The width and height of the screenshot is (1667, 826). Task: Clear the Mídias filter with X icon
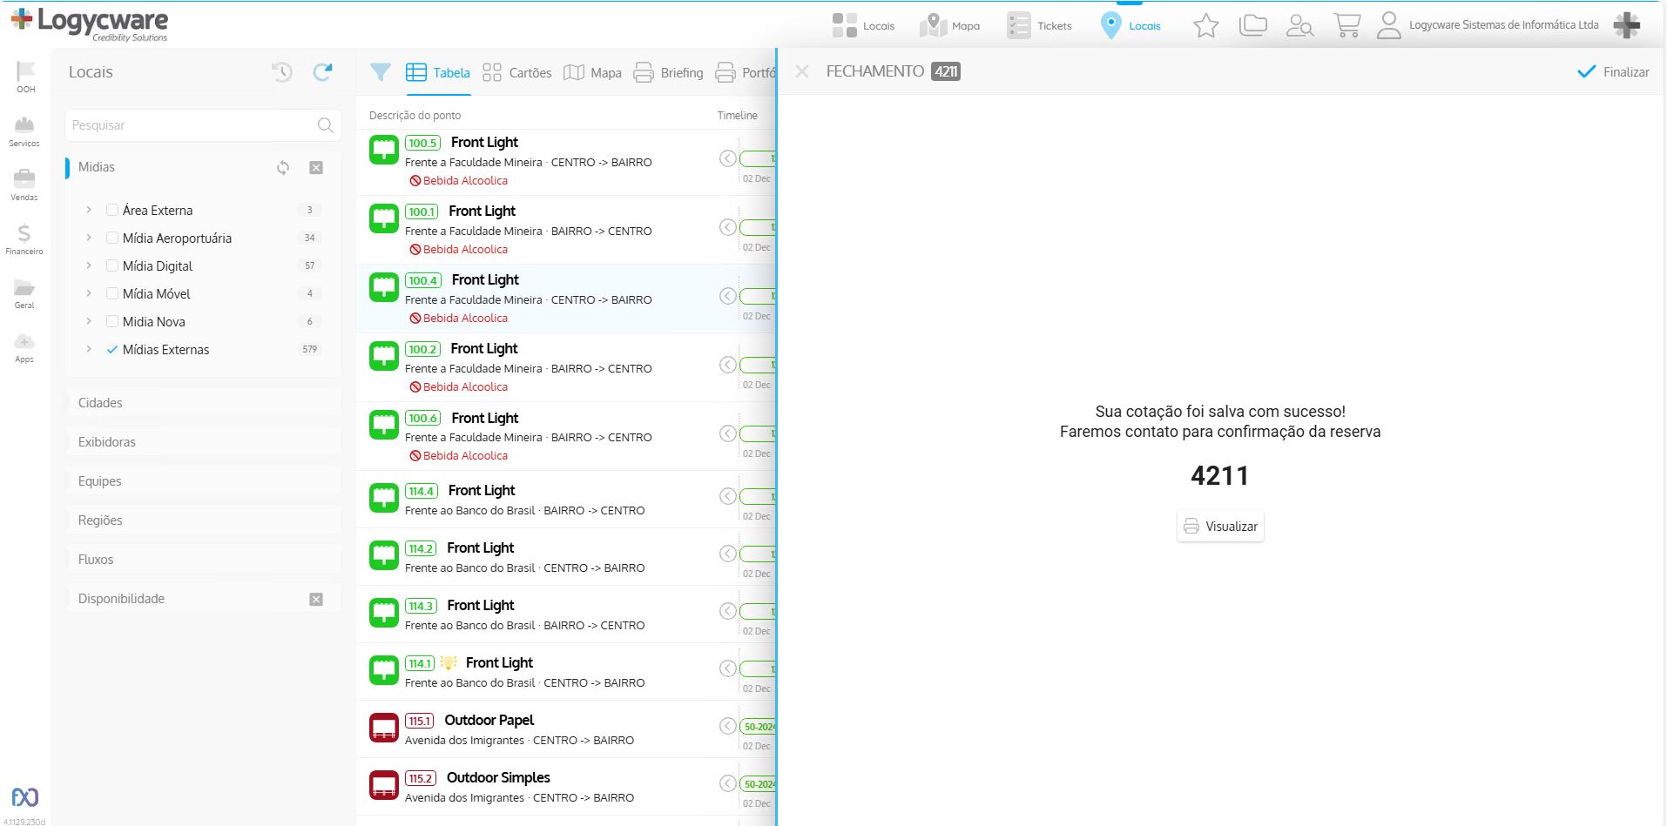(316, 167)
